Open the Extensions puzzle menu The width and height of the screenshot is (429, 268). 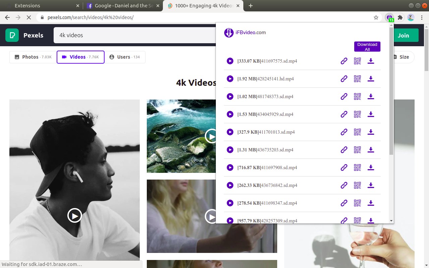tap(400, 17)
